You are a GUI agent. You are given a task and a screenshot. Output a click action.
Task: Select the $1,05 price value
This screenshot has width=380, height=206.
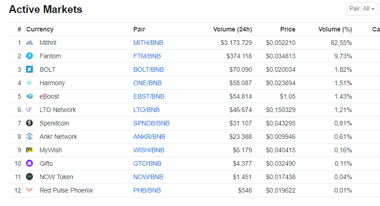pos(288,97)
